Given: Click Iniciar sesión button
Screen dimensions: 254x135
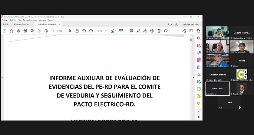Looking at the screenshot, I should [190, 24].
